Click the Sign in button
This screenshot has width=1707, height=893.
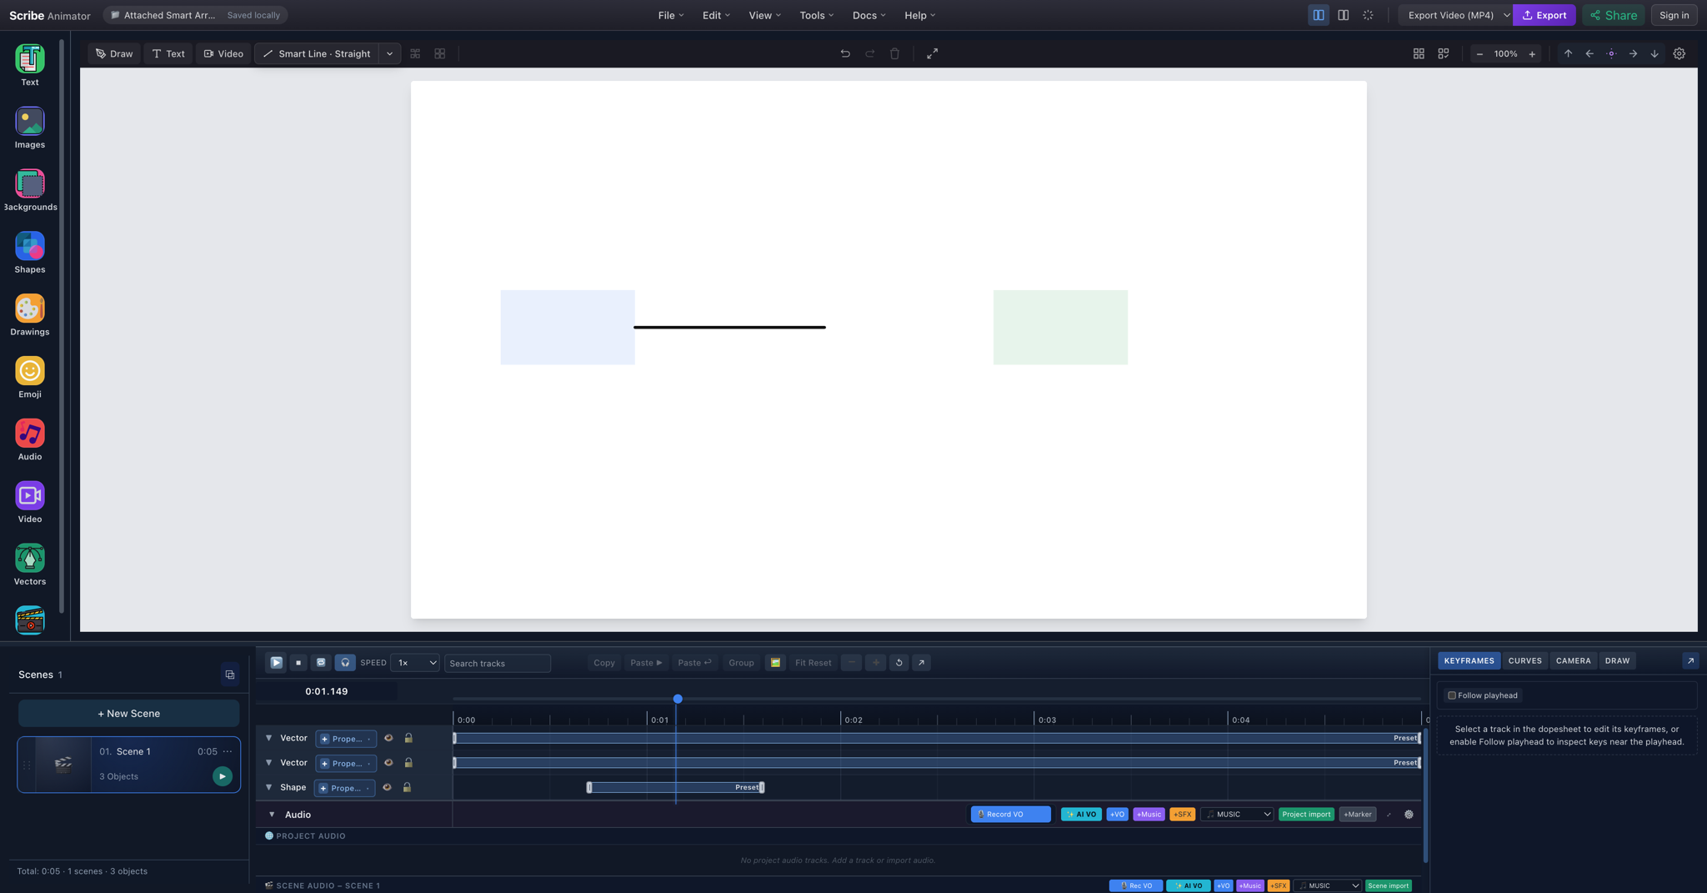click(x=1674, y=15)
